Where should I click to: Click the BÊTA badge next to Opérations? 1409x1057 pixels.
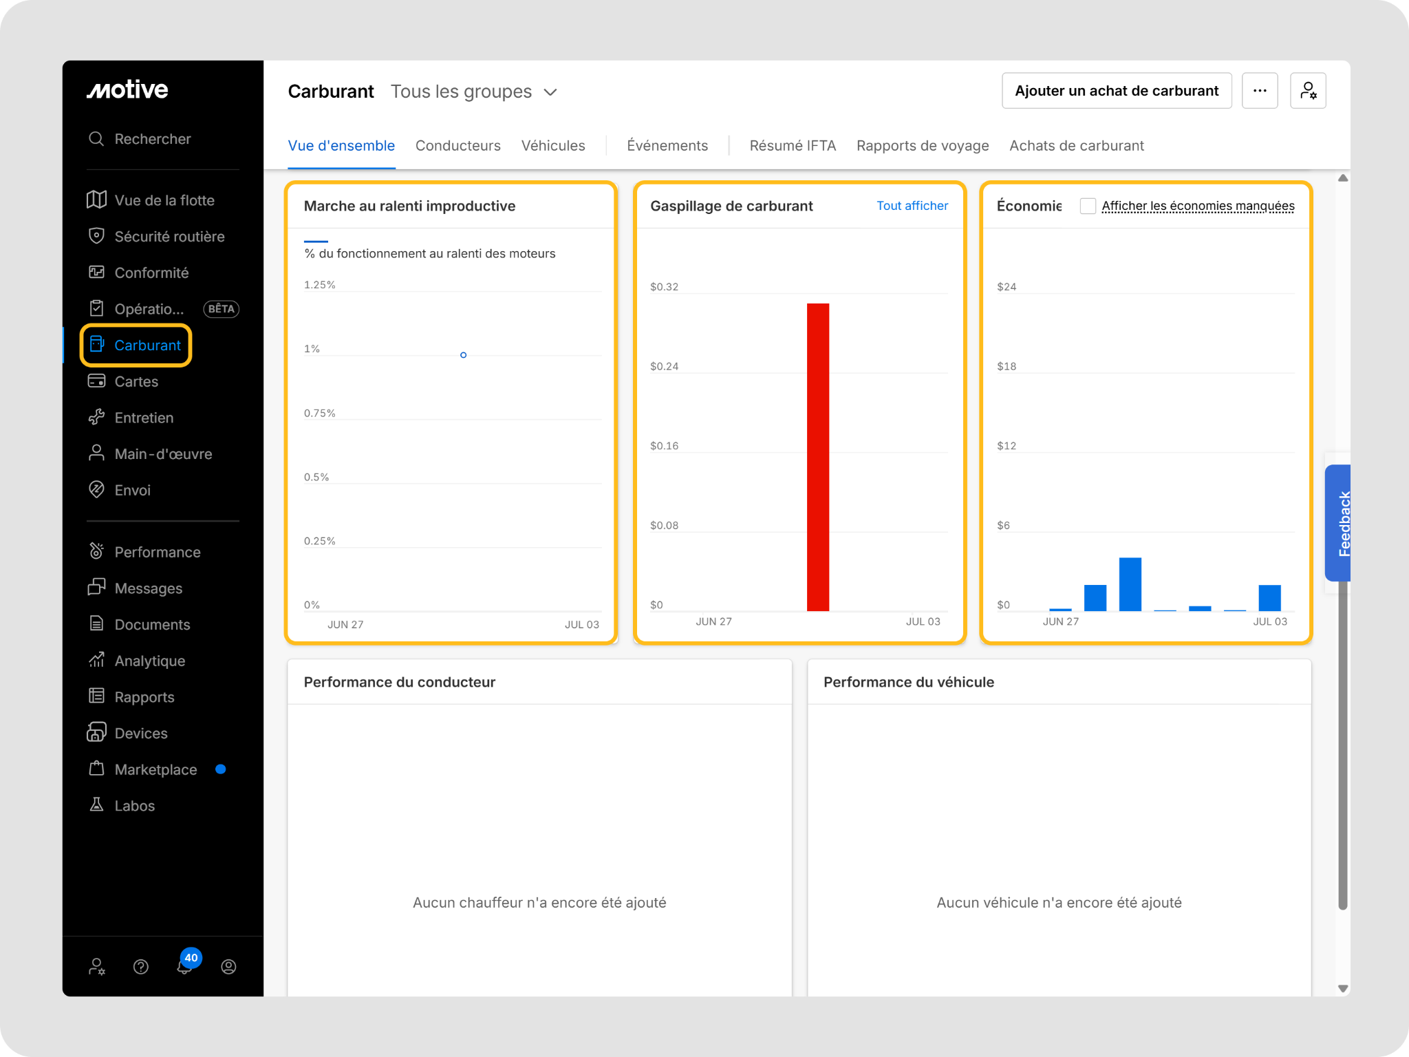click(221, 309)
